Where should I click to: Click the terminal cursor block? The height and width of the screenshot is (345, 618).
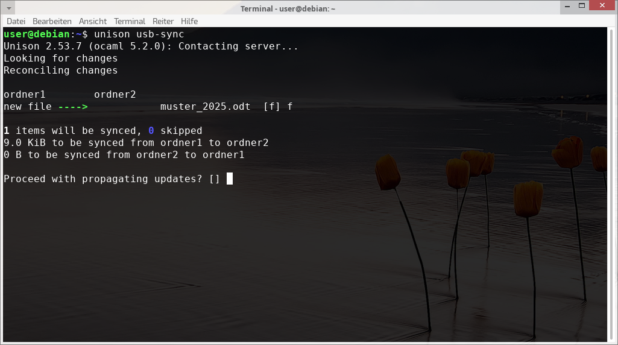click(x=230, y=179)
